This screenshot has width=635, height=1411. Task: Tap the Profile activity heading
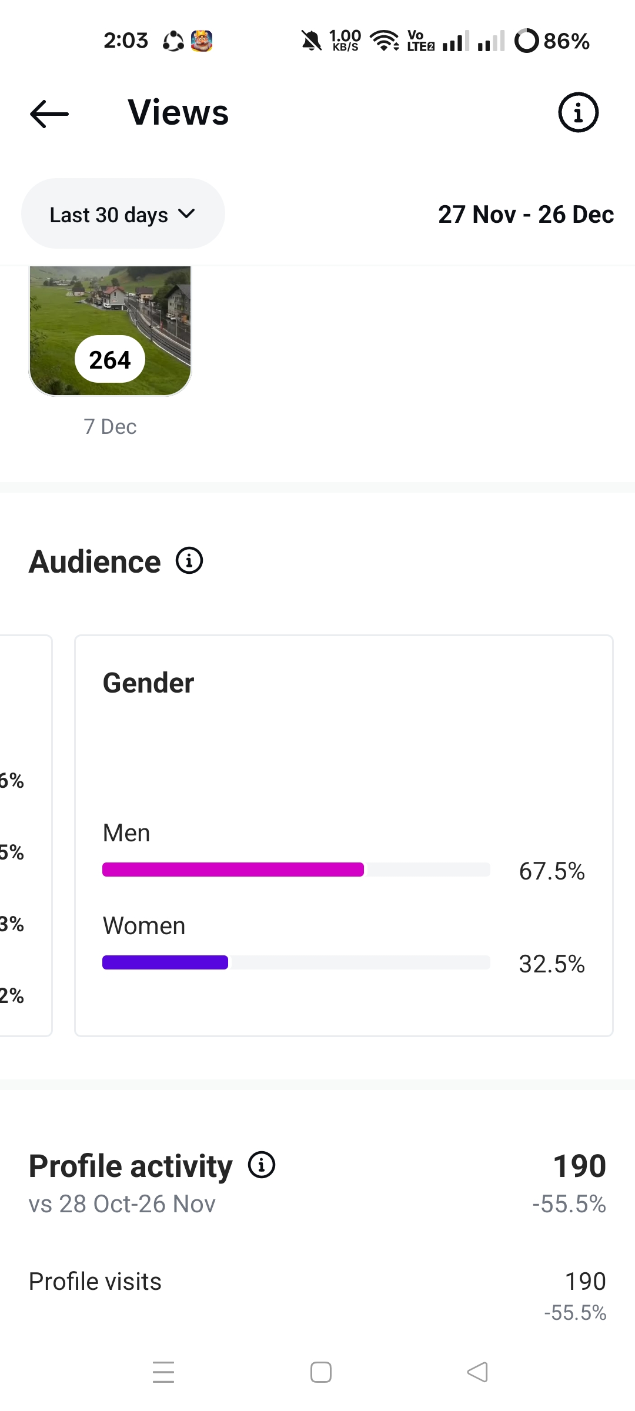pyautogui.click(x=131, y=1166)
